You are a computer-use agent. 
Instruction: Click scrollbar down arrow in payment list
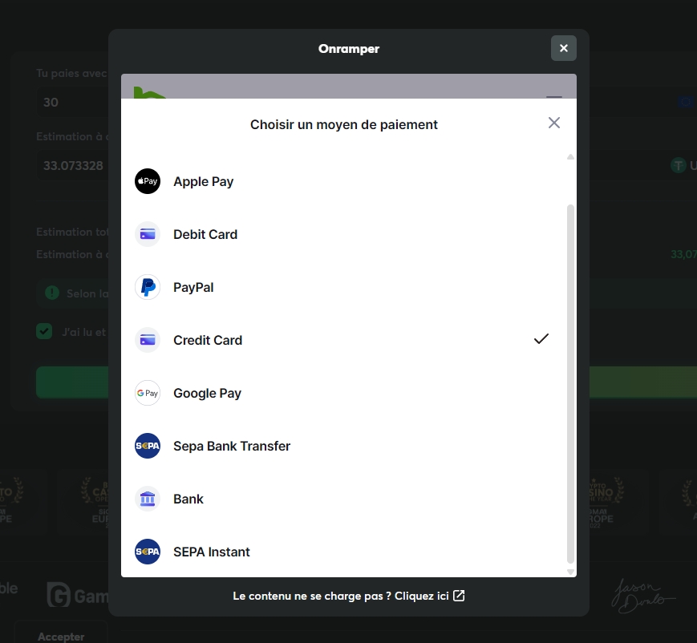coord(570,572)
